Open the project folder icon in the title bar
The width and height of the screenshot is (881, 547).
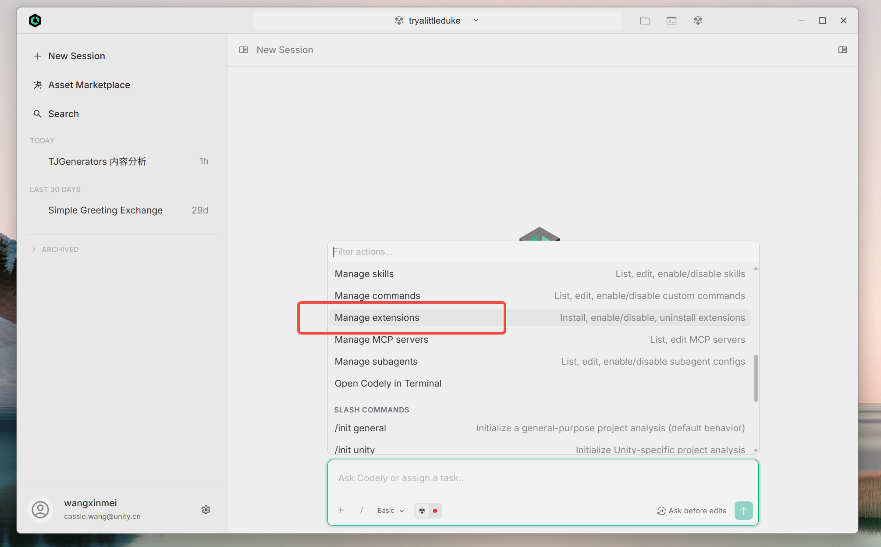pos(645,21)
